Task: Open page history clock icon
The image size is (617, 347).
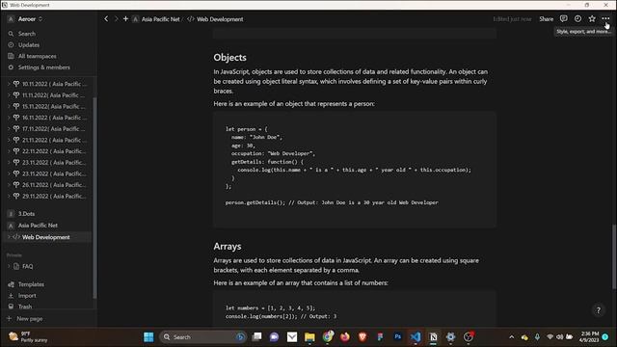Action: (x=577, y=19)
